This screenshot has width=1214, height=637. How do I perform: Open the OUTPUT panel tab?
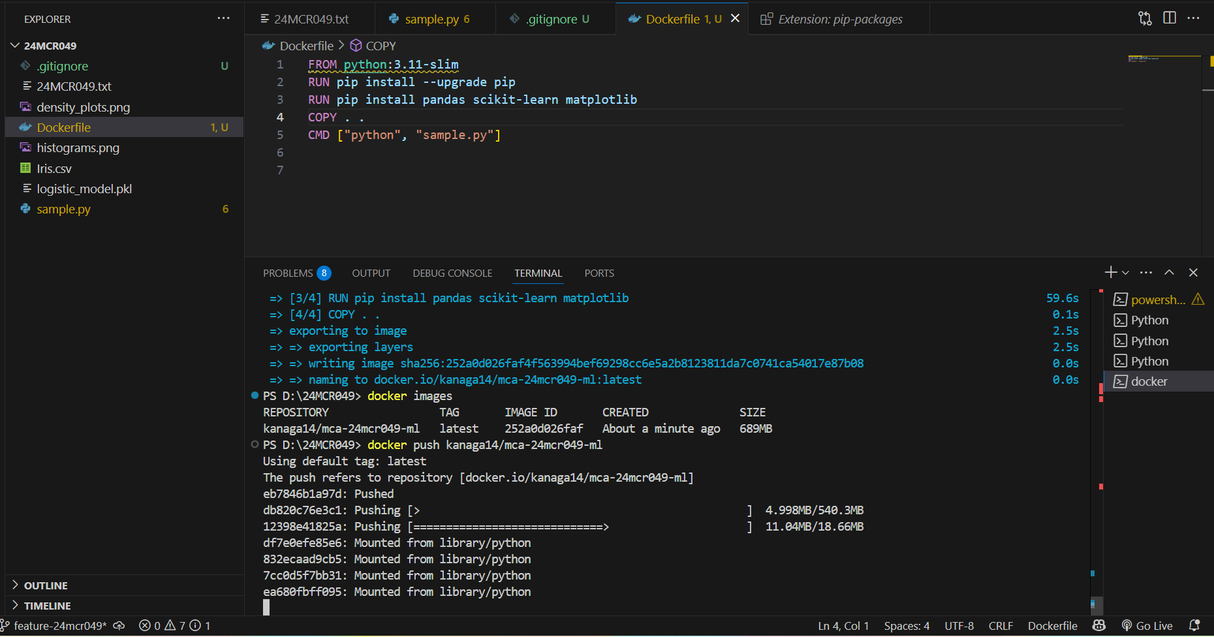(x=371, y=273)
